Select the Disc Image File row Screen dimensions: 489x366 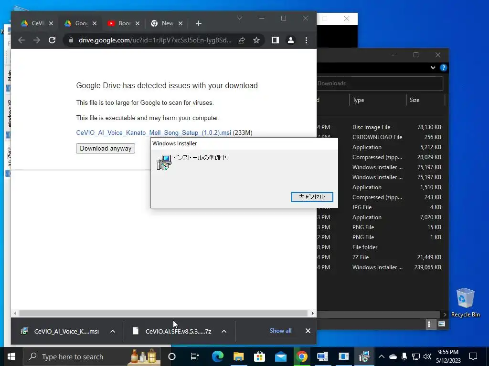(381, 127)
